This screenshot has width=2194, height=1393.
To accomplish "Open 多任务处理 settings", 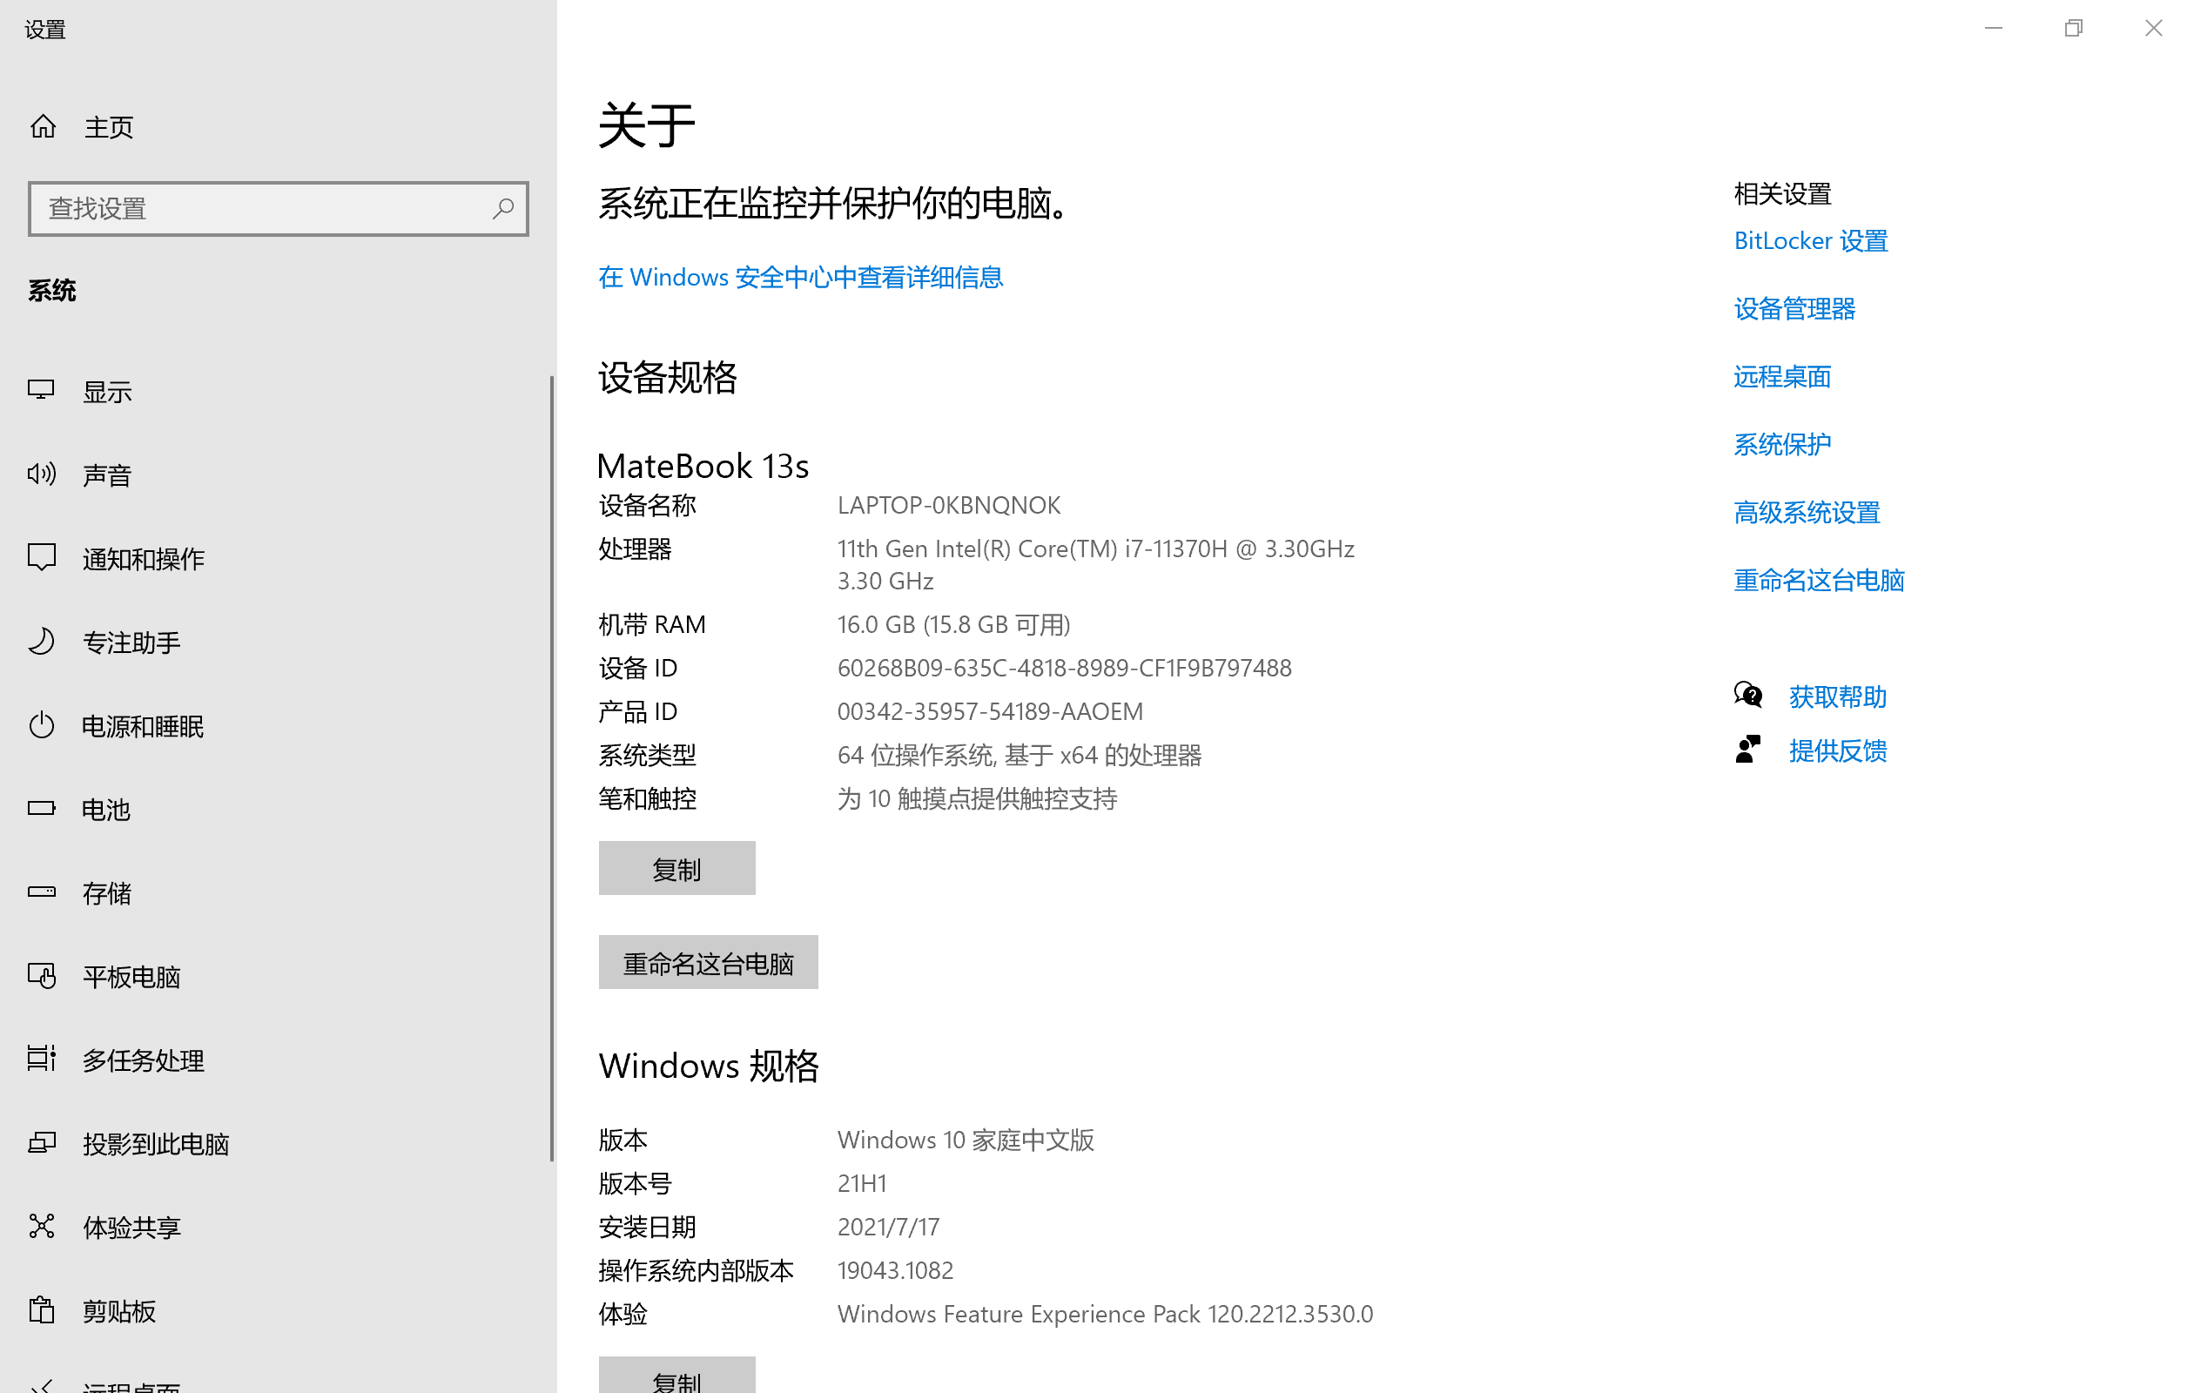I will coord(144,1060).
